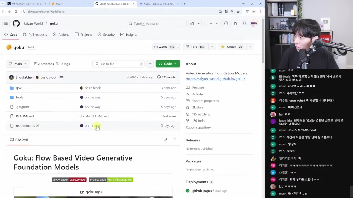
Task: Click the Saiyan-World breadcrumb link
Action: click(33, 24)
